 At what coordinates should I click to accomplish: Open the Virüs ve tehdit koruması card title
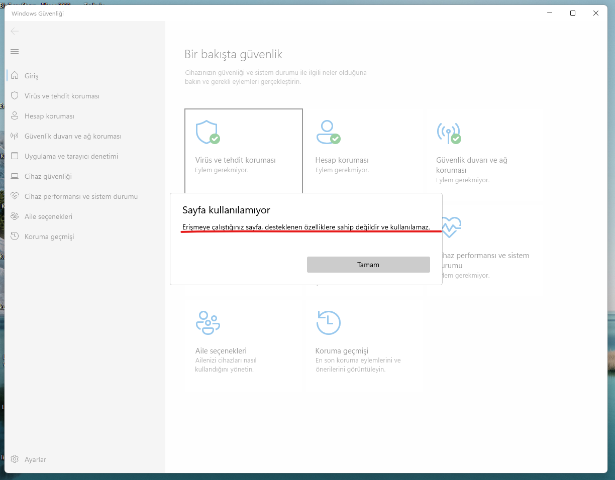click(x=235, y=160)
